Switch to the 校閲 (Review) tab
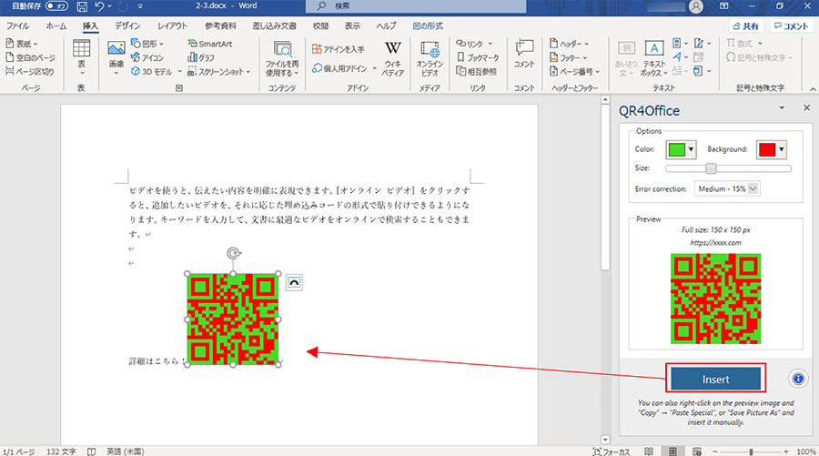Screen dimensions: 819x456 (320, 25)
